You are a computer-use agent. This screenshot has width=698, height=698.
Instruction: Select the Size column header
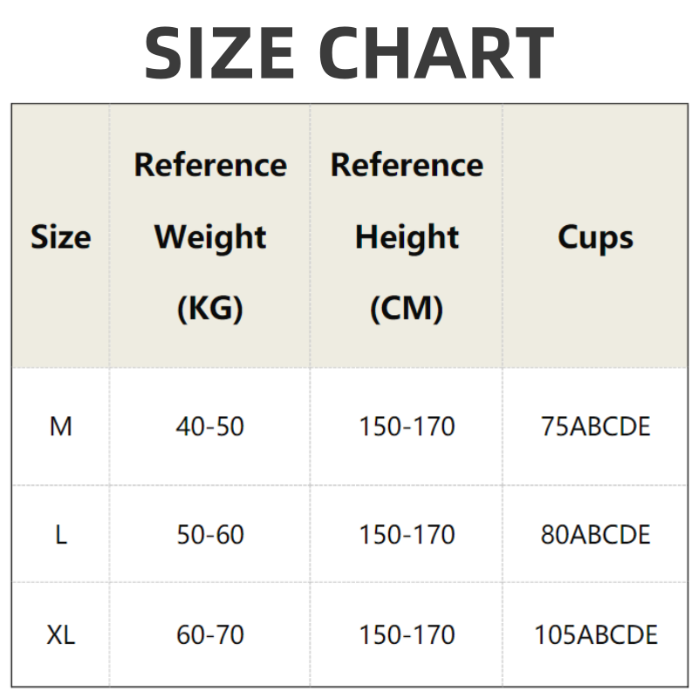tap(60, 237)
